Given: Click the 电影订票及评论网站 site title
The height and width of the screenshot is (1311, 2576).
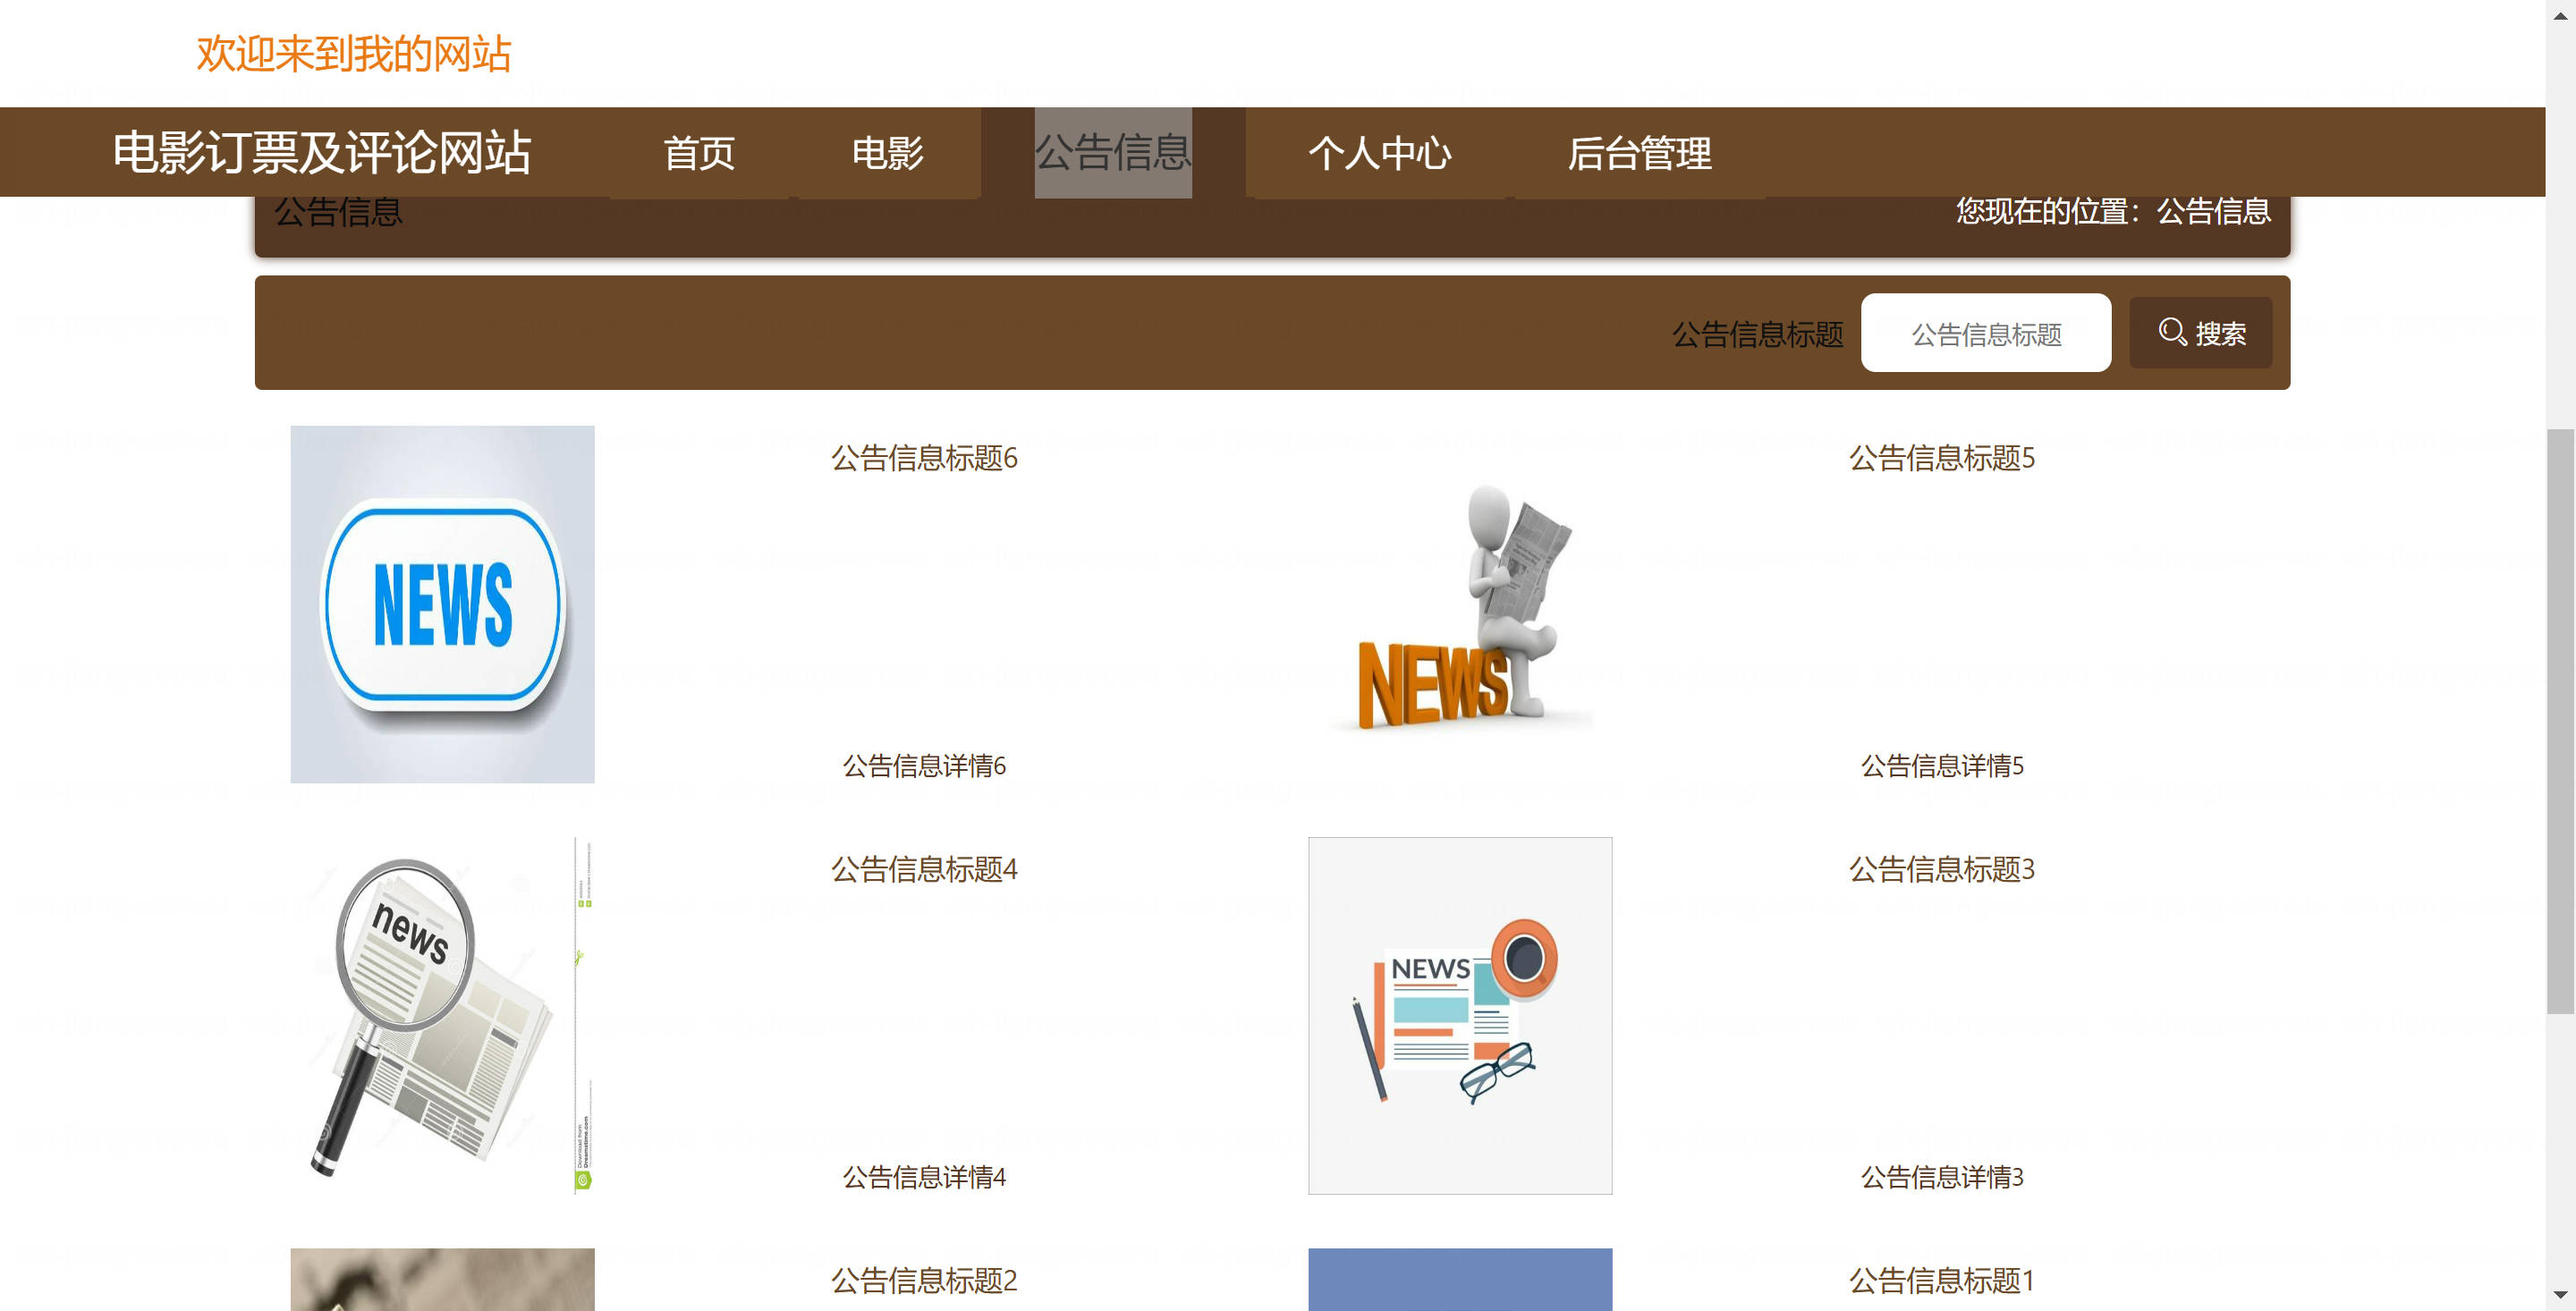Looking at the screenshot, I should point(321,153).
